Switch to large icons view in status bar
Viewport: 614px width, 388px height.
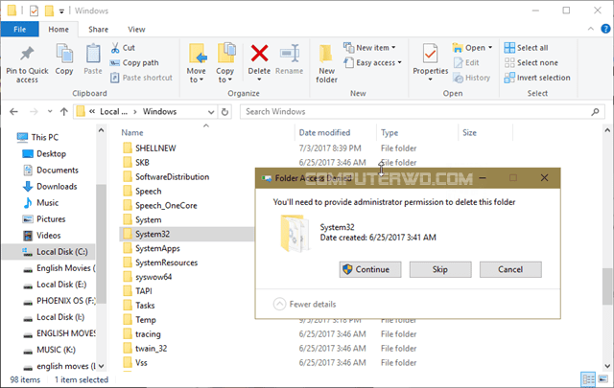tap(603, 379)
